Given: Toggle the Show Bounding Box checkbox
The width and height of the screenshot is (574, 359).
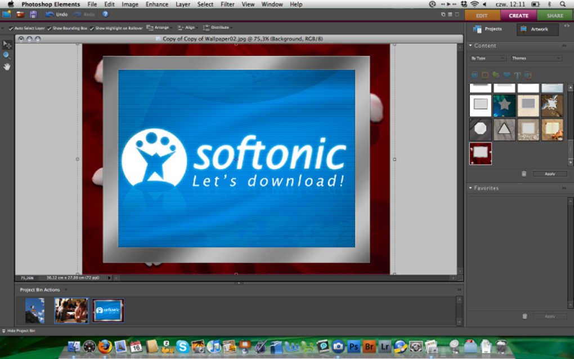Looking at the screenshot, I should coord(49,28).
